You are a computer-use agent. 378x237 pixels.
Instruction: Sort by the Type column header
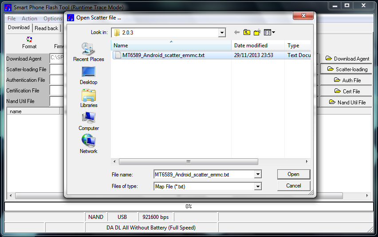298,46
